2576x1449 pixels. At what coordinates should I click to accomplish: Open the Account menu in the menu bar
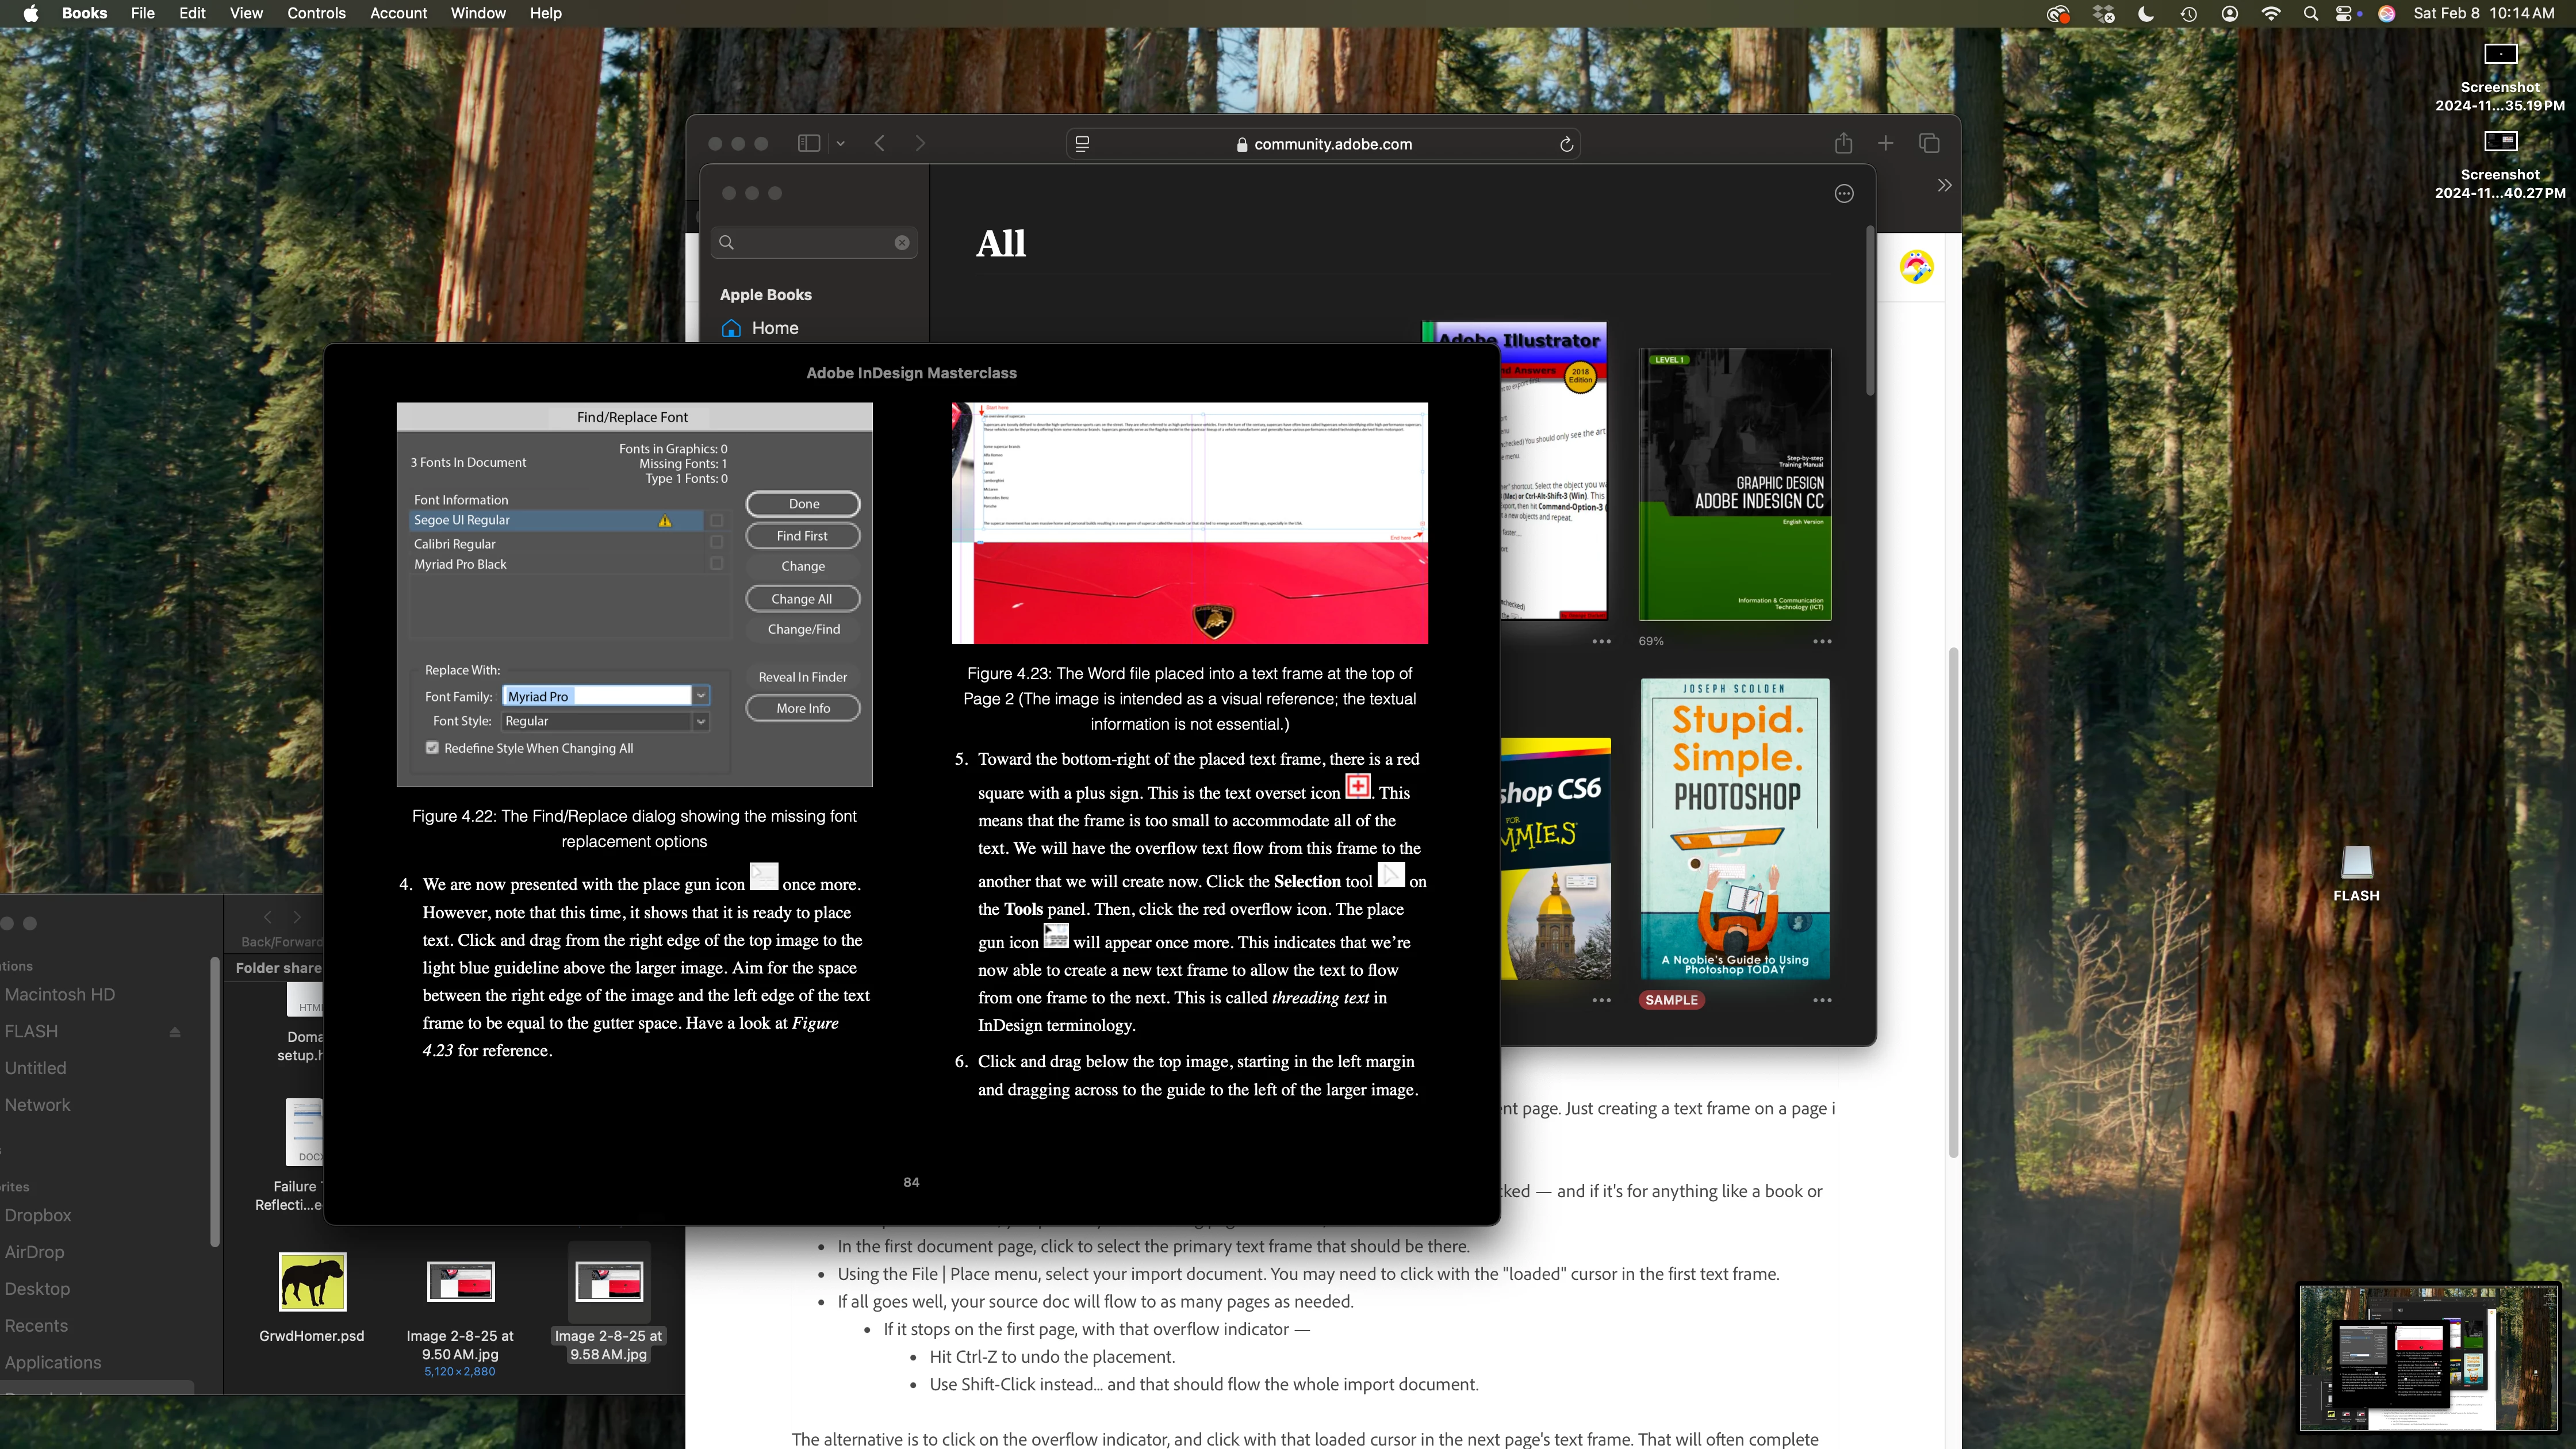click(398, 13)
